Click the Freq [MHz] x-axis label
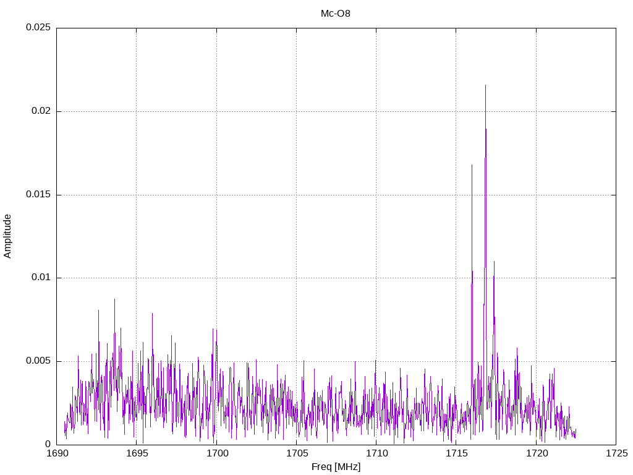 click(336, 467)
